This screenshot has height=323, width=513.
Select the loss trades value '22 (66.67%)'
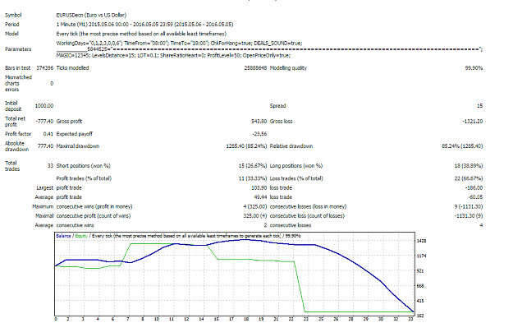coord(469,178)
